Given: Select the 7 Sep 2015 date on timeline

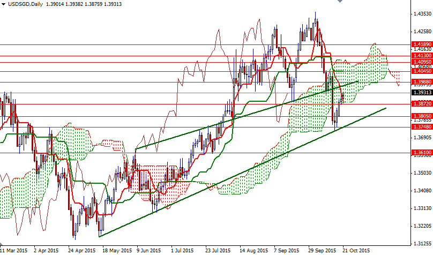Looking at the screenshot, I should tap(286, 250).
